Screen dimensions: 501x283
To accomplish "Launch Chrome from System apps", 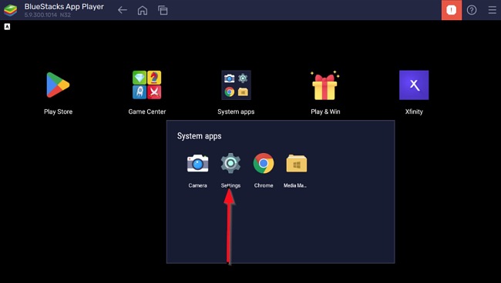I will 264,163.
